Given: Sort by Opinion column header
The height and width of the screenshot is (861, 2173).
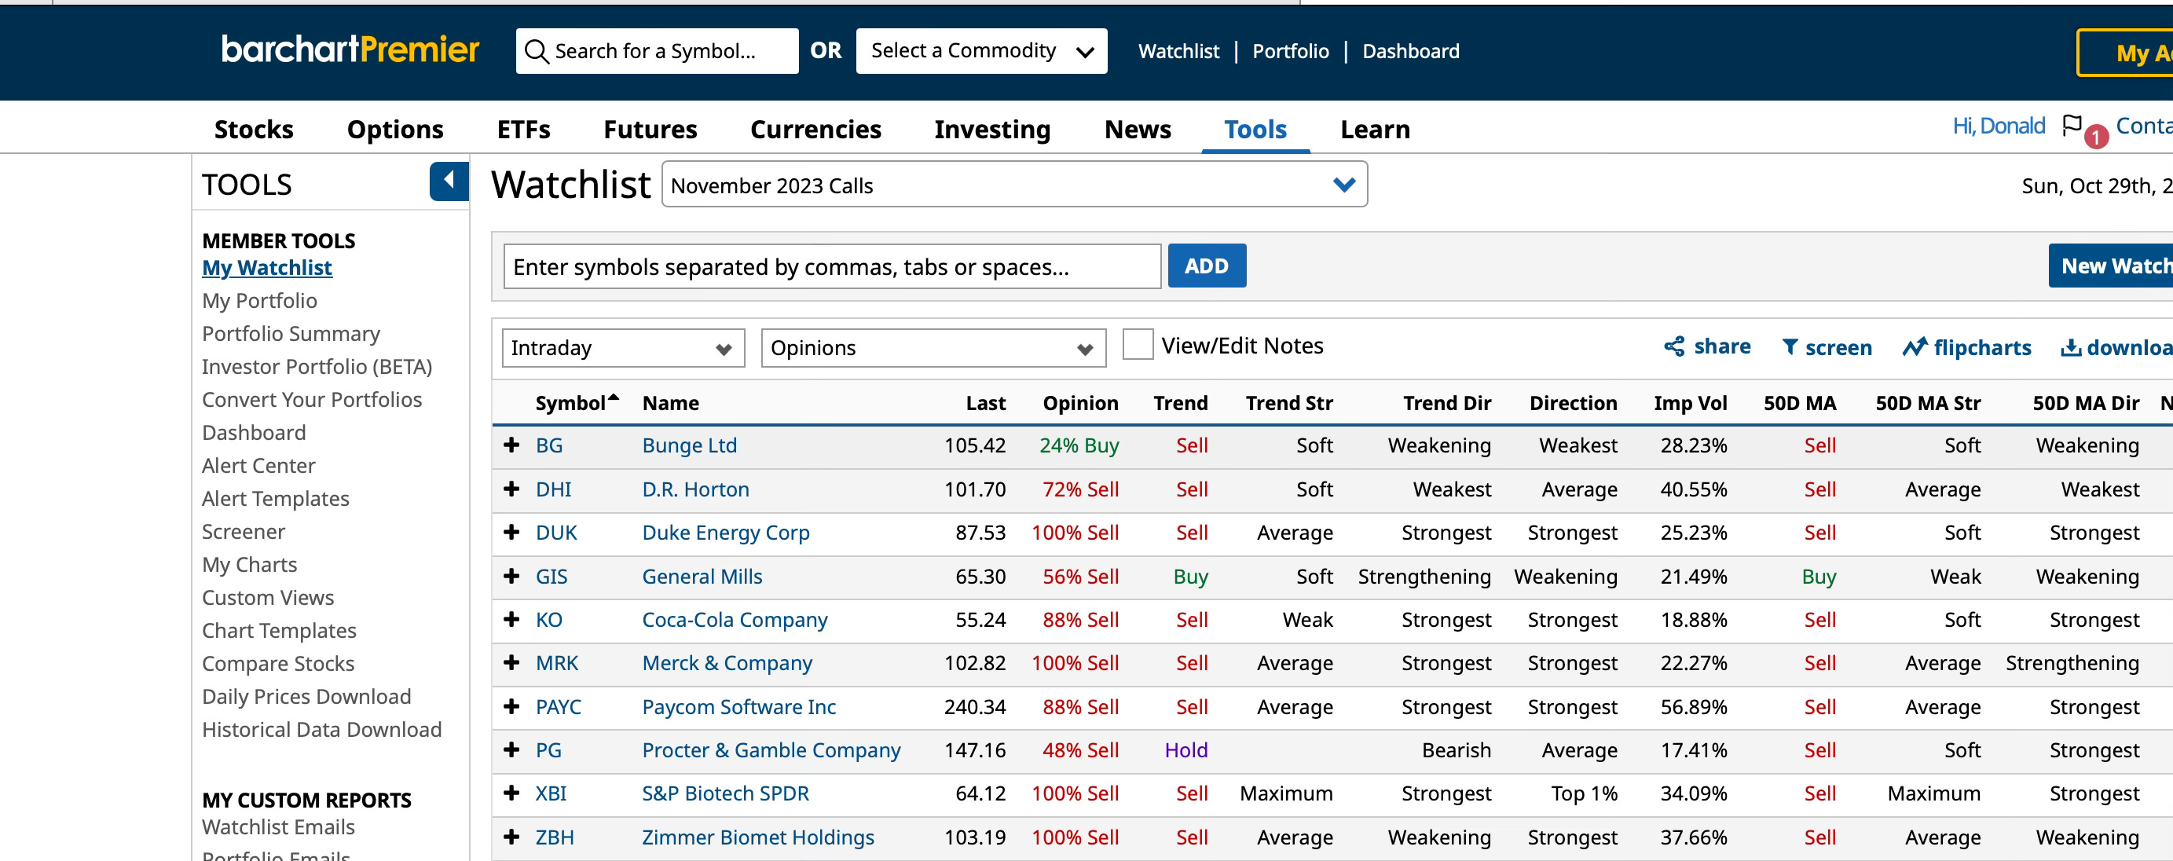Looking at the screenshot, I should [x=1079, y=403].
